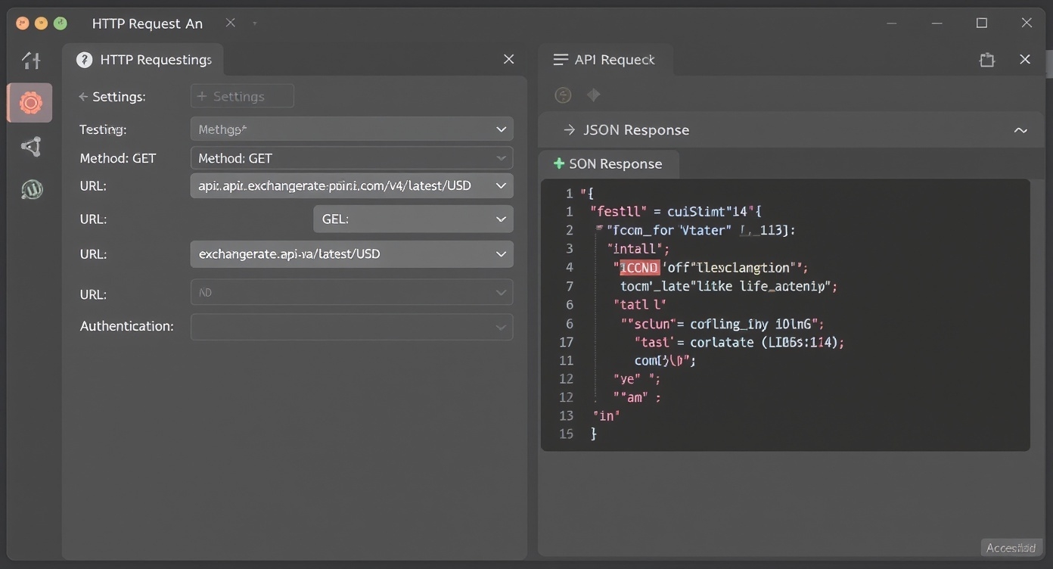The height and width of the screenshot is (569, 1053).
Task: Click the circular icon below API Requeck
Action: pos(563,95)
